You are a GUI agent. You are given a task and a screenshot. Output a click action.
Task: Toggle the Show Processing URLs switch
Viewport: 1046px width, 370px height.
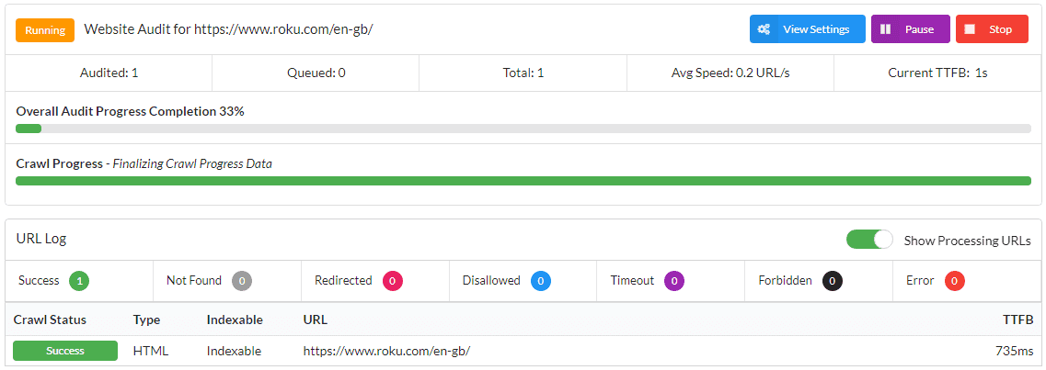pos(869,240)
